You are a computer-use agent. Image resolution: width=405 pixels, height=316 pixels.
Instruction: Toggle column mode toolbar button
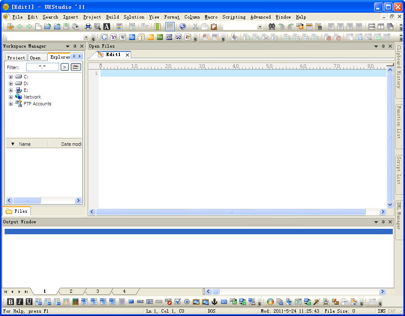[157, 27]
